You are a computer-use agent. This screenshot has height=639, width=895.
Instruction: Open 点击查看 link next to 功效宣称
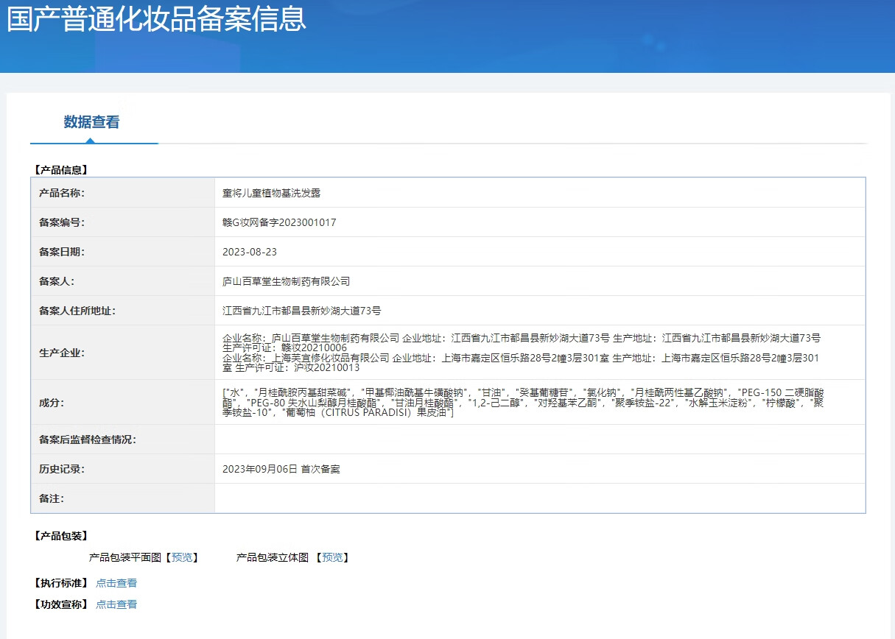click(116, 604)
